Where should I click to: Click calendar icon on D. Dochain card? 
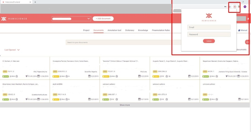(38, 76)
